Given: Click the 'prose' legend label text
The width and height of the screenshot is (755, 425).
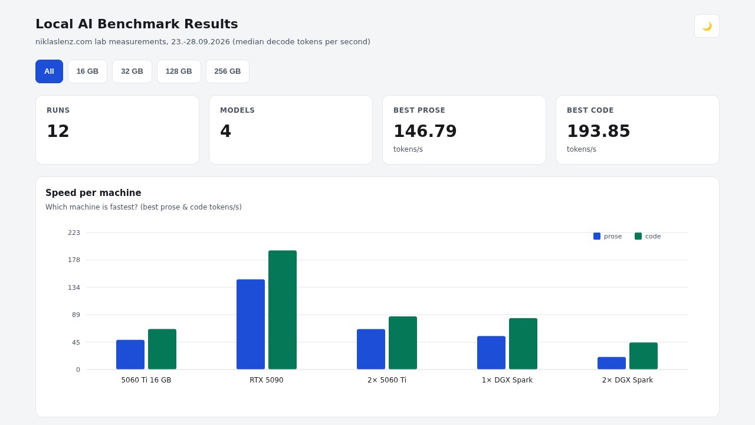Looking at the screenshot, I should pyautogui.click(x=613, y=236).
